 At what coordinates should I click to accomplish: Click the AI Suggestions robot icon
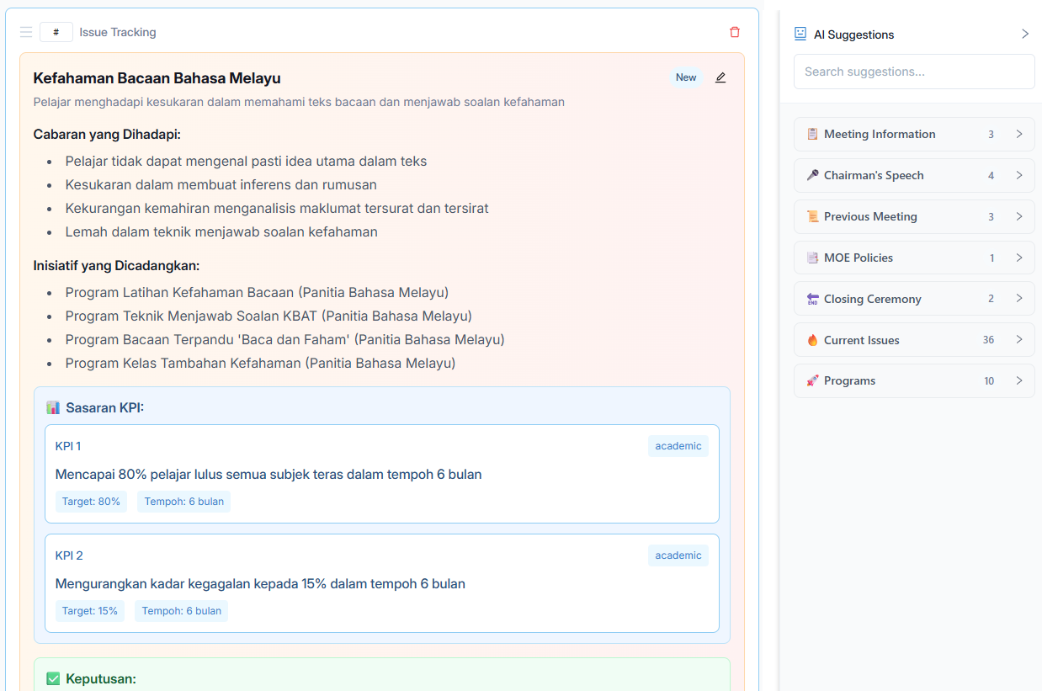[799, 34]
